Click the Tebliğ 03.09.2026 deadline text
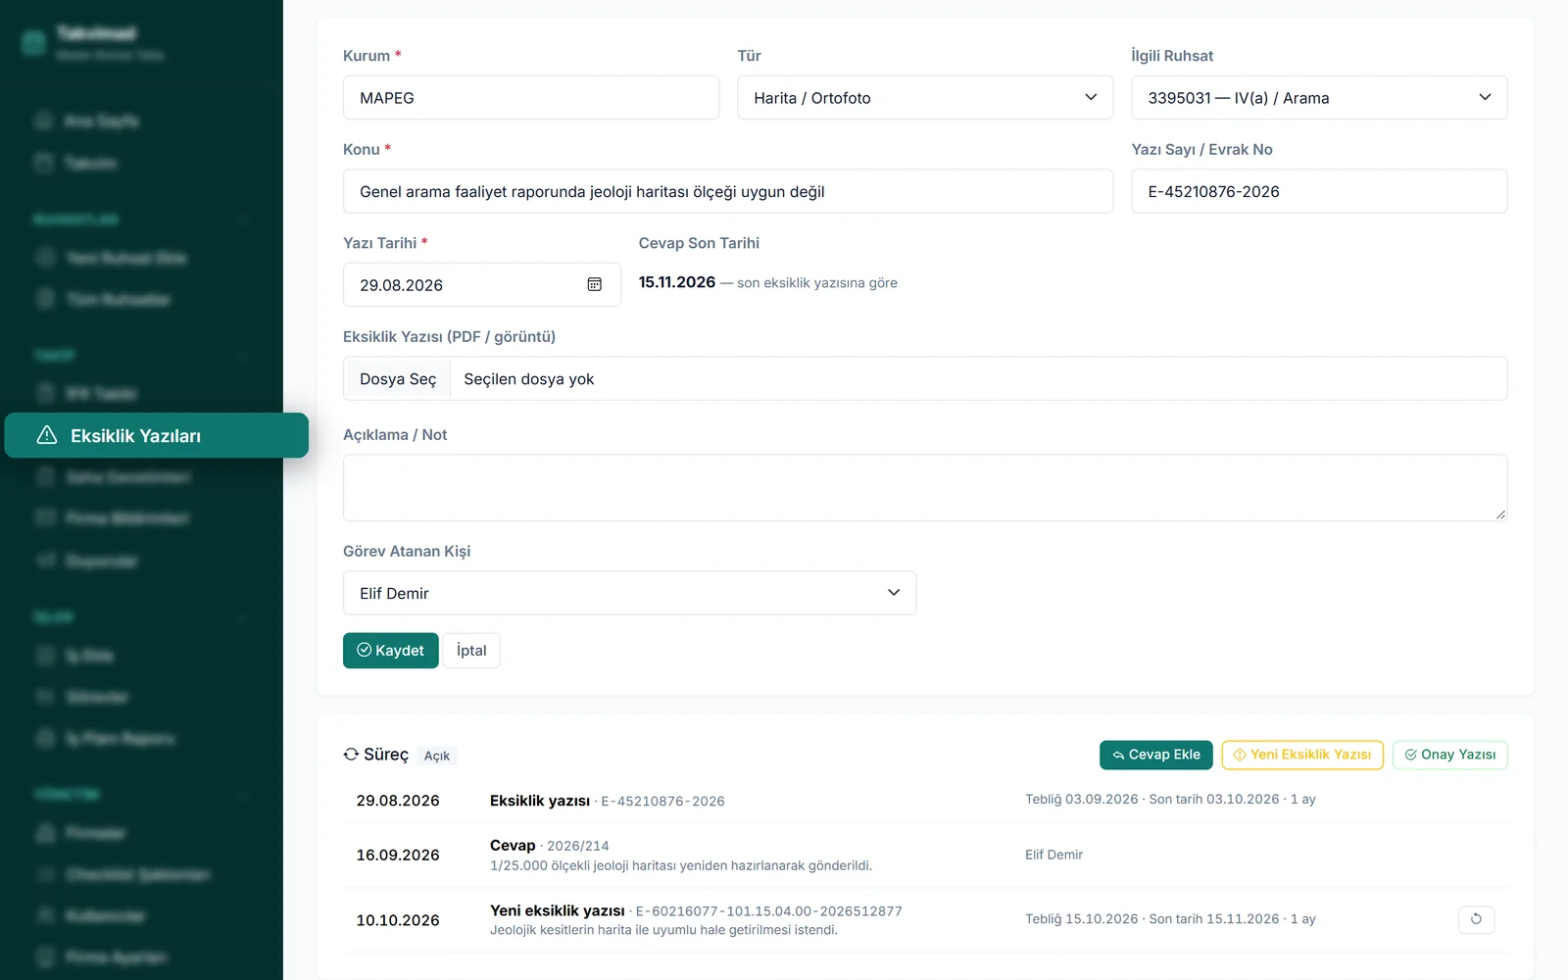The image size is (1568, 980). point(1170,800)
